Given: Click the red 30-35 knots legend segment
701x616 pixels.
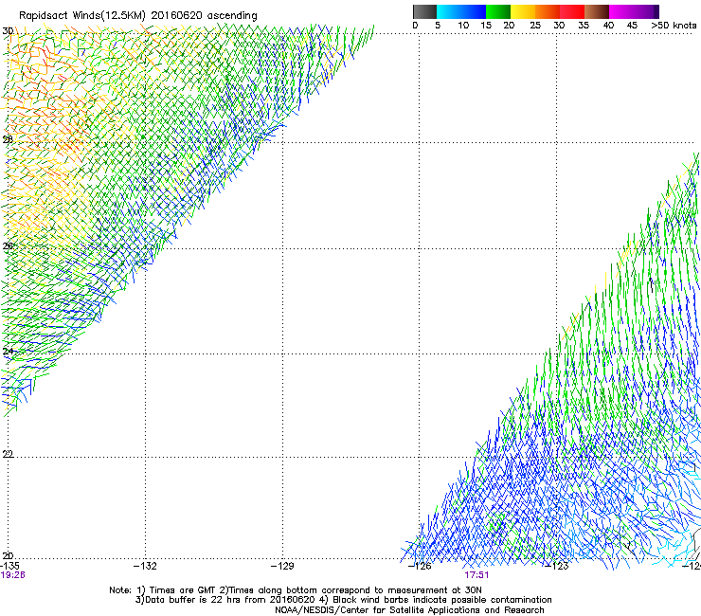Looking at the screenshot, I should (x=572, y=11).
